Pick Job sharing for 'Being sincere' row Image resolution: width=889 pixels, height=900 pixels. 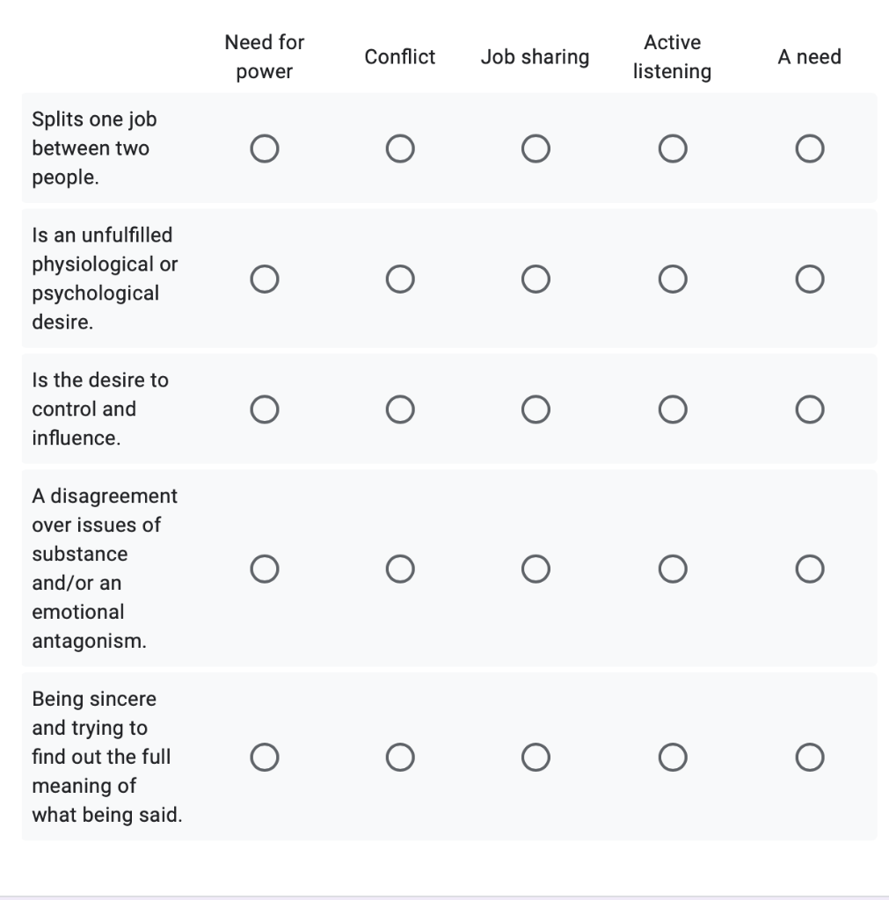click(x=536, y=757)
